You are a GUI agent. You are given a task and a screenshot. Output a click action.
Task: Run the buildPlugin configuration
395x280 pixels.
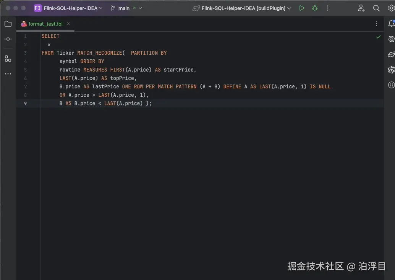tap(301, 8)
